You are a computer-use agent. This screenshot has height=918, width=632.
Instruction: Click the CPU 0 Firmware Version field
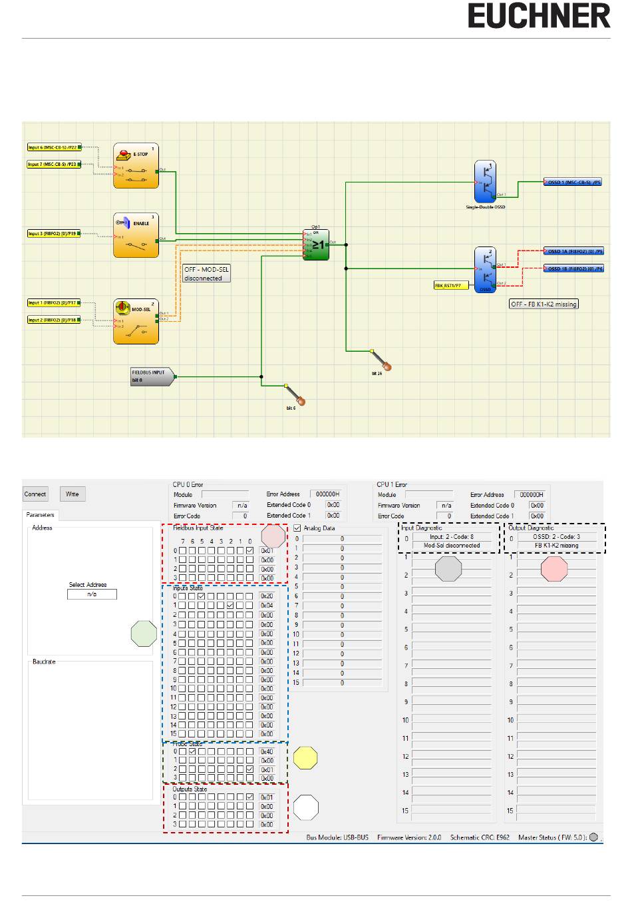point(241,506)
